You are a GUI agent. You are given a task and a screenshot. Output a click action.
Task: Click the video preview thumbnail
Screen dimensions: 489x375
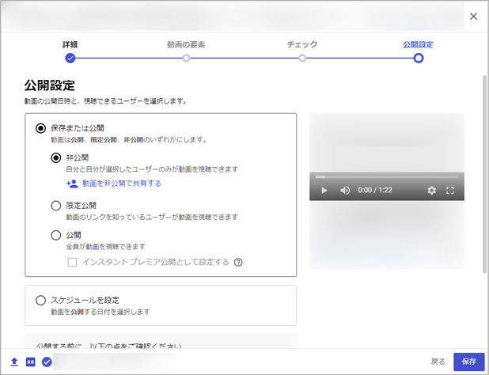387,191
